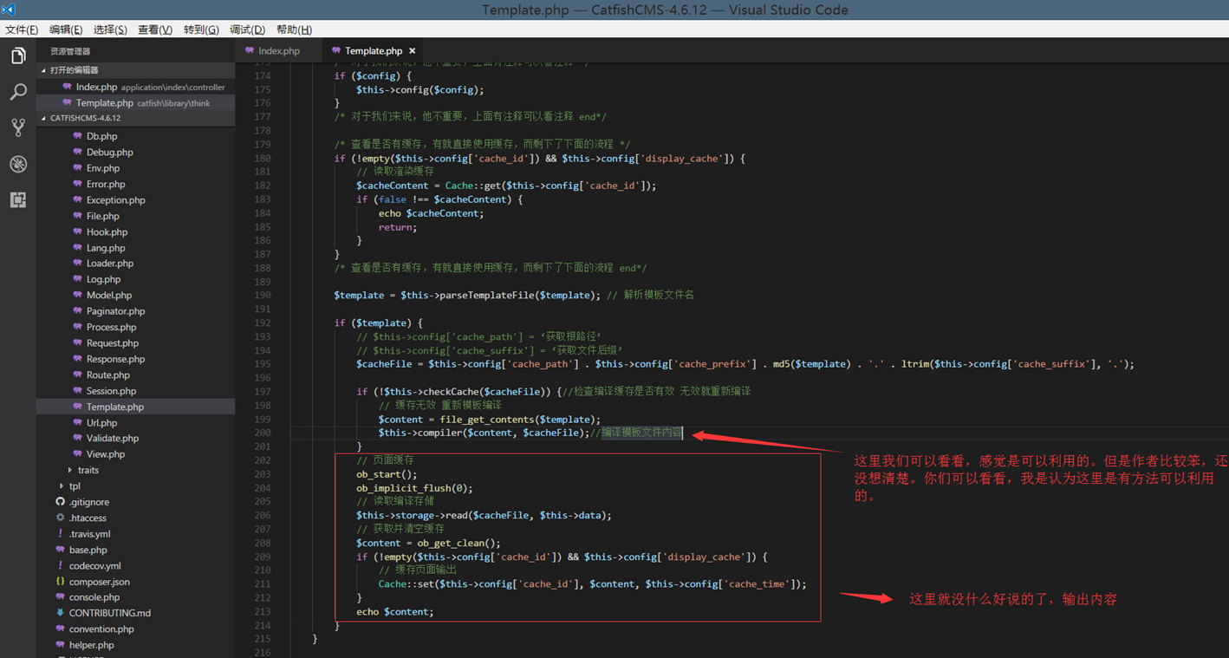Open the 转到(G) menu
The image size is (1229, 658).
click(201, 29)
